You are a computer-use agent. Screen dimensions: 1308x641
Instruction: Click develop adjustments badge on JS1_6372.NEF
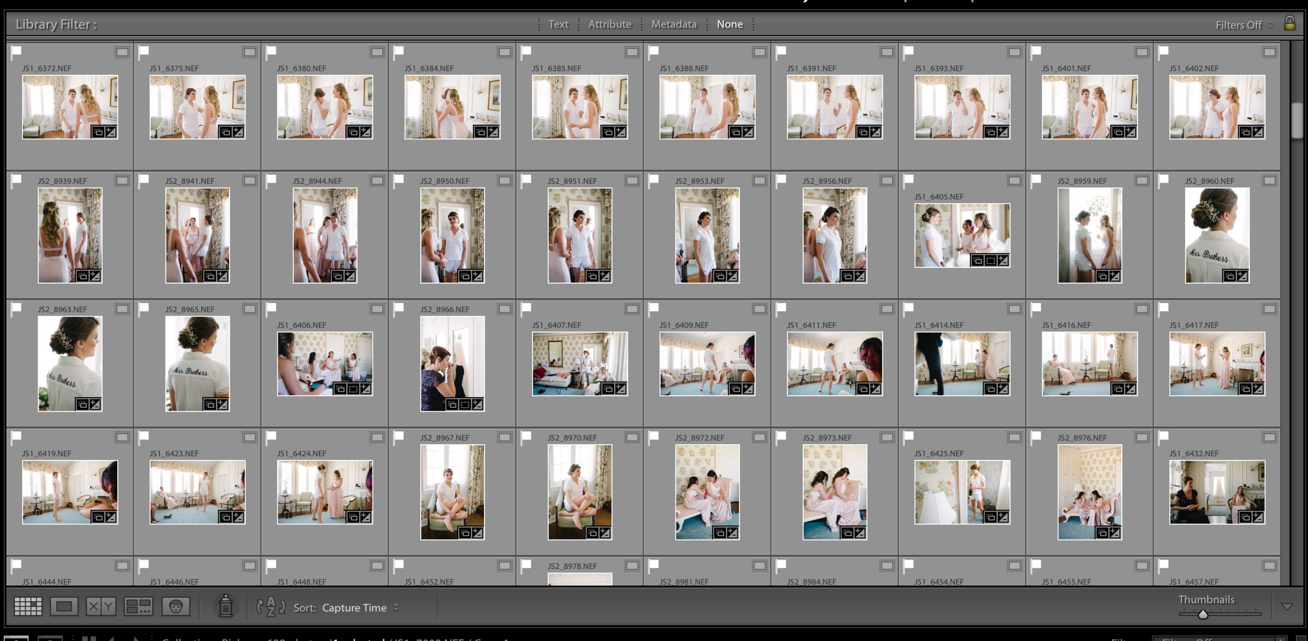(x=110, y=132)
